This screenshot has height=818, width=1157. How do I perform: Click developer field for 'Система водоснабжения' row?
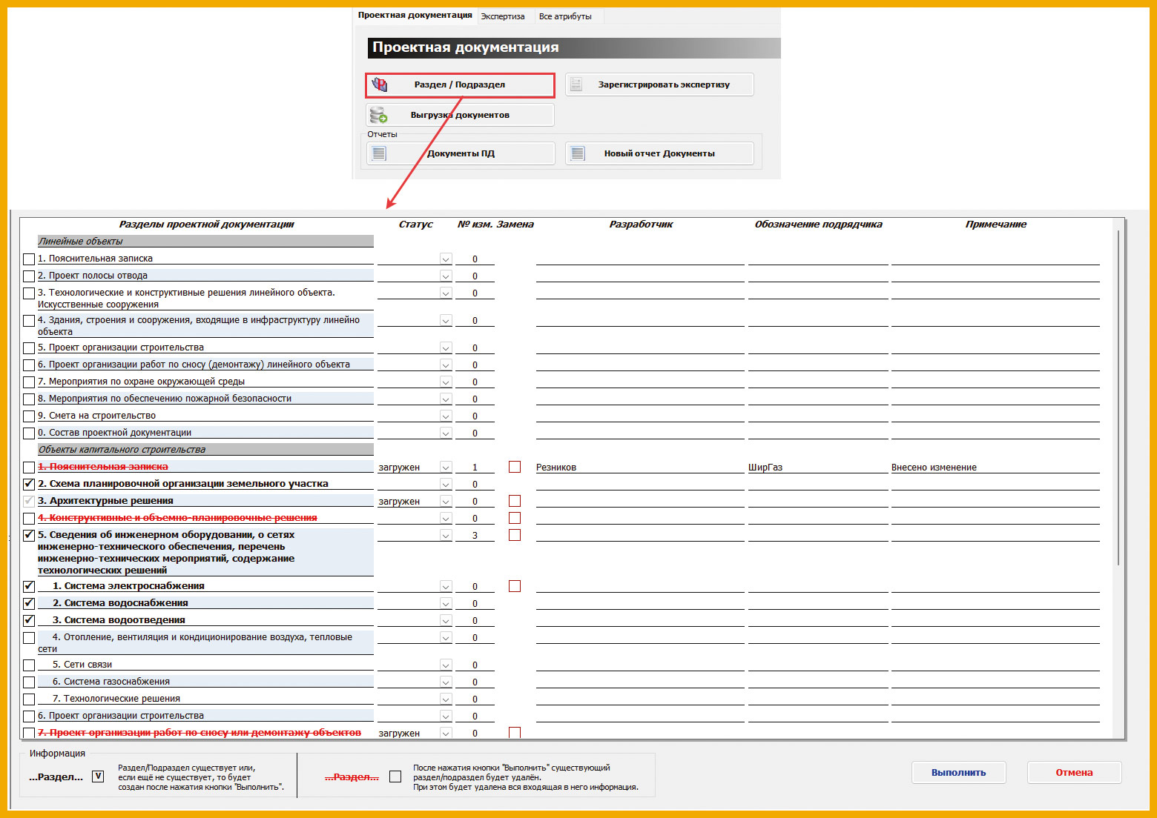(x=640, y=604)
